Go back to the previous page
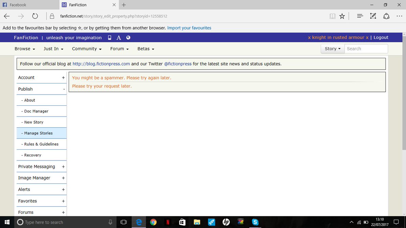This screenshot has width=406, height=228. (7, 16)
